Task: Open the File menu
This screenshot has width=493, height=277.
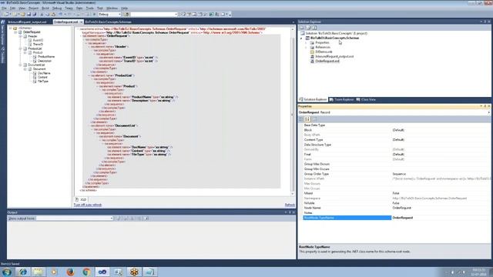Action: (4, 8)
